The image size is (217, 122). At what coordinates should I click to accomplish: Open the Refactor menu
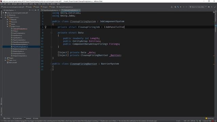click(x=26, y=4)
